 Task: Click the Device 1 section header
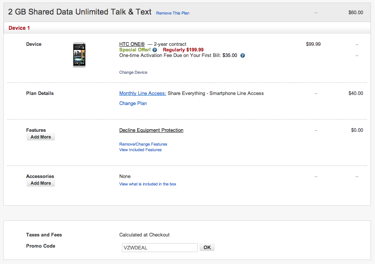click(19, 28)
